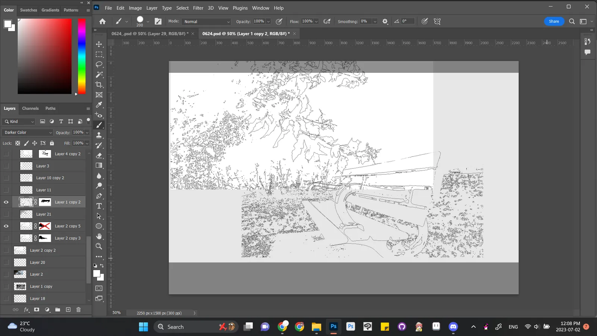Viewport: 597px width, 336px height.
Task: Switch to the 0624_.psd document tab
Action: [x=150, y=34]
